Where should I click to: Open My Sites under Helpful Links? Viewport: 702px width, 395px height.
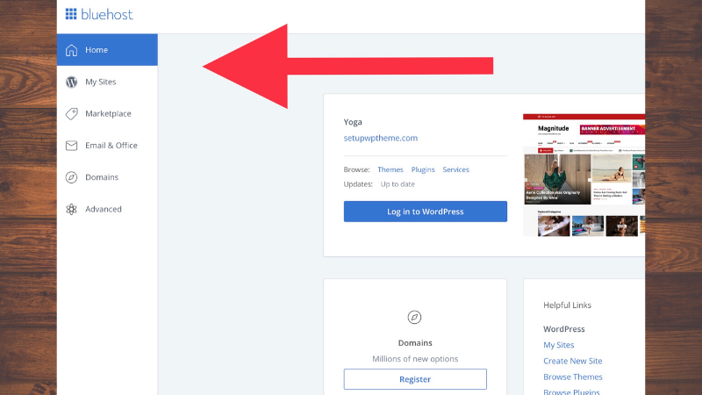pyautogui.click(x=558, y=345)
